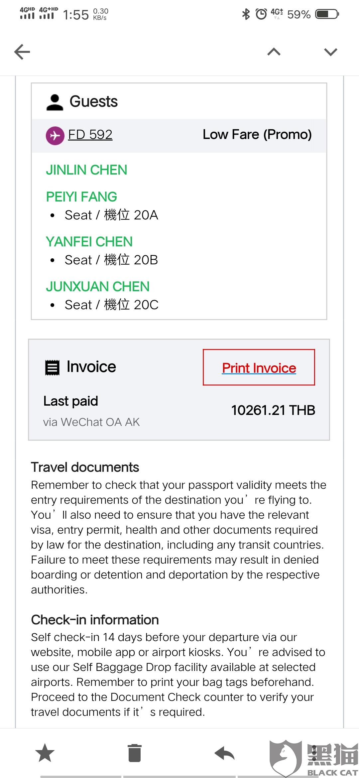Tap the Guests person icon

(55, 102)
